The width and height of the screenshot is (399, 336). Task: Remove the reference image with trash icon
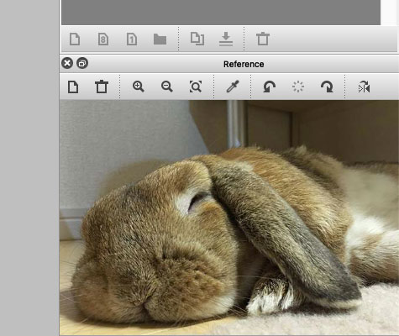[x=102, y=87]
